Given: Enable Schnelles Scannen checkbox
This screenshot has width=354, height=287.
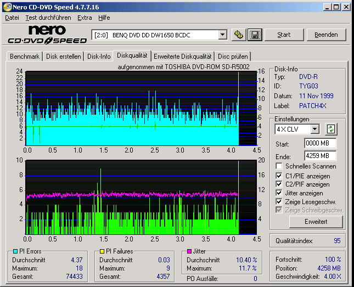Looking at the screenshot, I should pyautogui.click(x=279, y=166).
